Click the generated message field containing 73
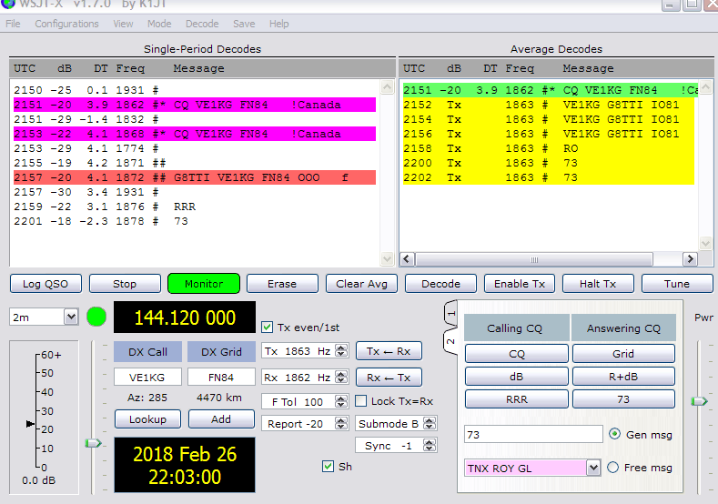718x504 pixels. pyautogui.click(x=533, y=435)
